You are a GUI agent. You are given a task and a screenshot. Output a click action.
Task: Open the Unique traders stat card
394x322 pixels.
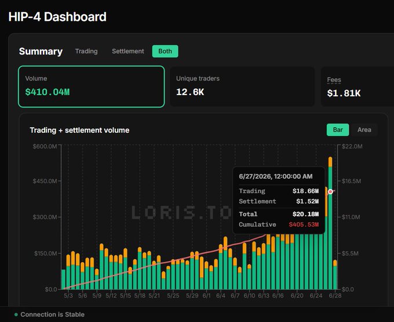coord(242,86)
